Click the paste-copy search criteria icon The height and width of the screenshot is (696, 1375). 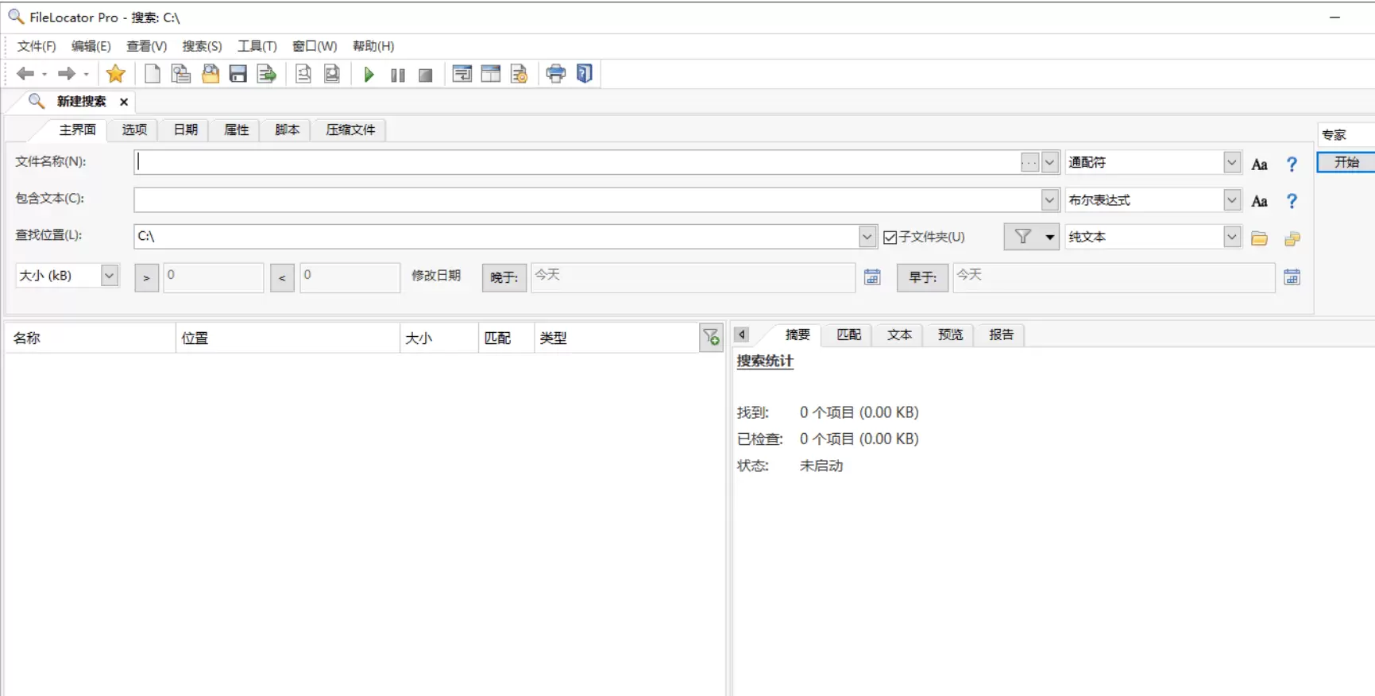181,74
